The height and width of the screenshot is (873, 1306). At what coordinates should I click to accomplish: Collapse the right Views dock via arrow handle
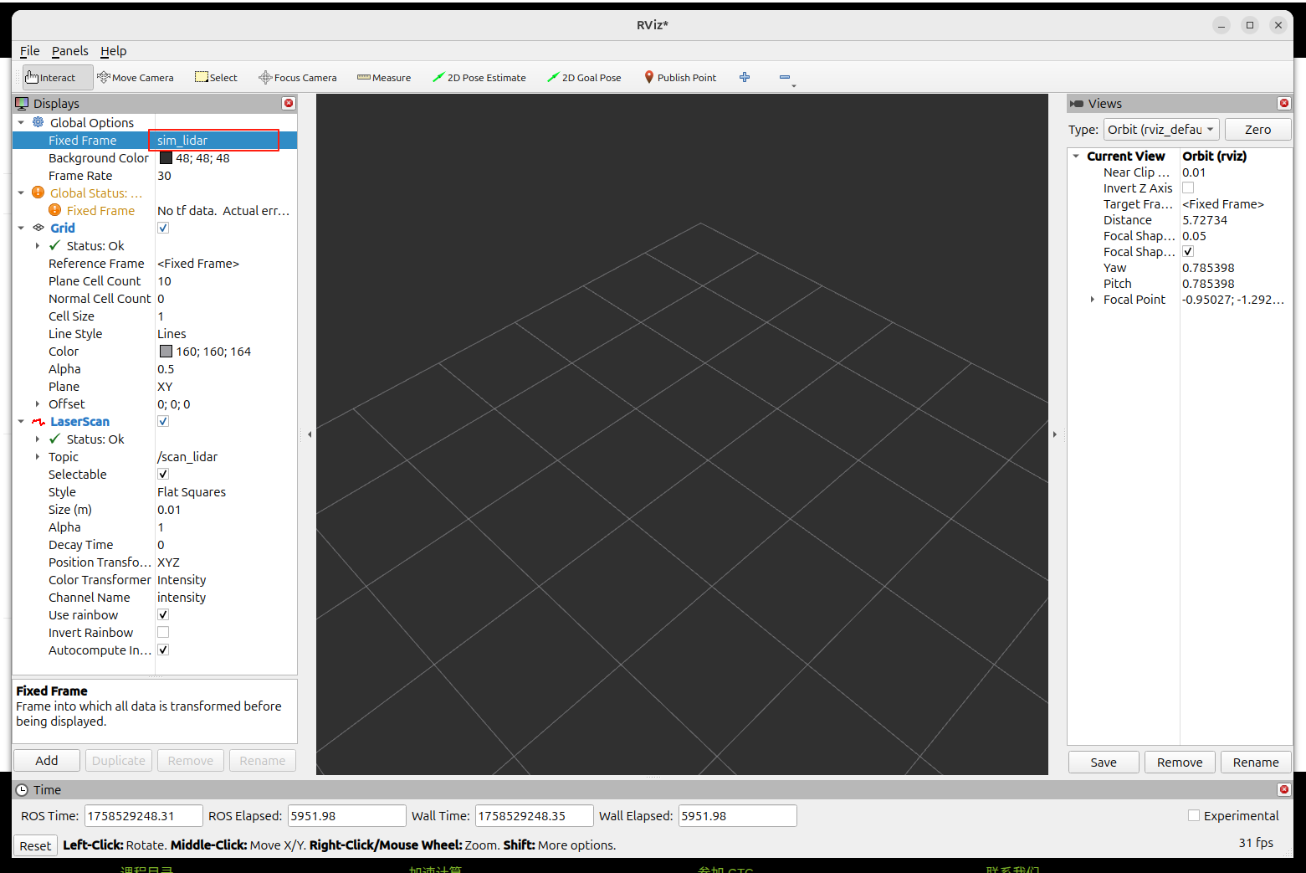1054,434
